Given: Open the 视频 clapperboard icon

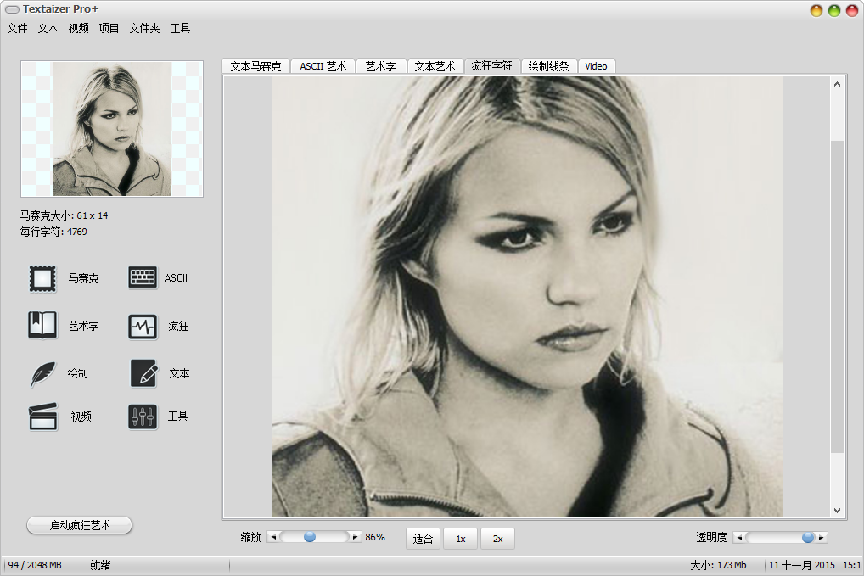Looking at the screenshot, I should pyautogui.click(x=42, y=417).
